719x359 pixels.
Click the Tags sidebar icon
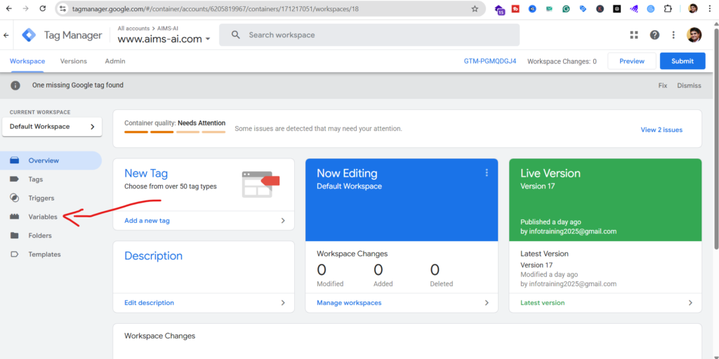14,179
